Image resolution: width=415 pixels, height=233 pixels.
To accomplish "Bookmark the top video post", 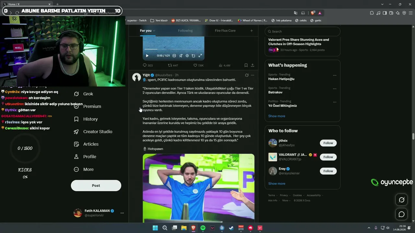I will (x=246, y=65).
